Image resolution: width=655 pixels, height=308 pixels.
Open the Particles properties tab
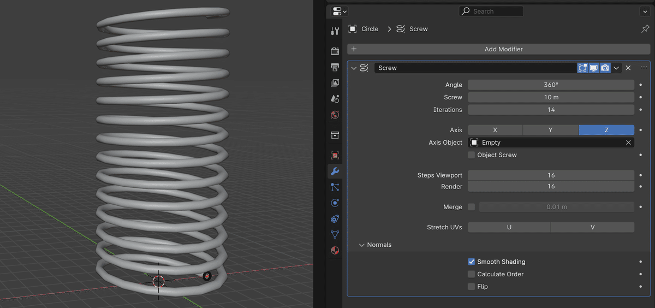pyautogui.click(x=335, y=187)
